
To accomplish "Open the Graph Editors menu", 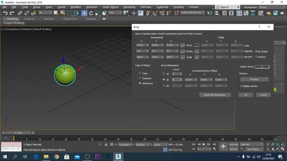I will click(111, 7).
